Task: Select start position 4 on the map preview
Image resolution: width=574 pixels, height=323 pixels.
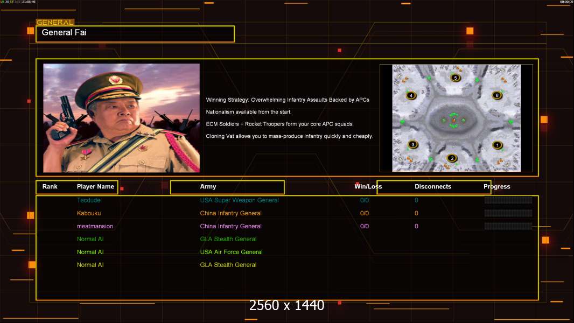Action: click(411, 95)
